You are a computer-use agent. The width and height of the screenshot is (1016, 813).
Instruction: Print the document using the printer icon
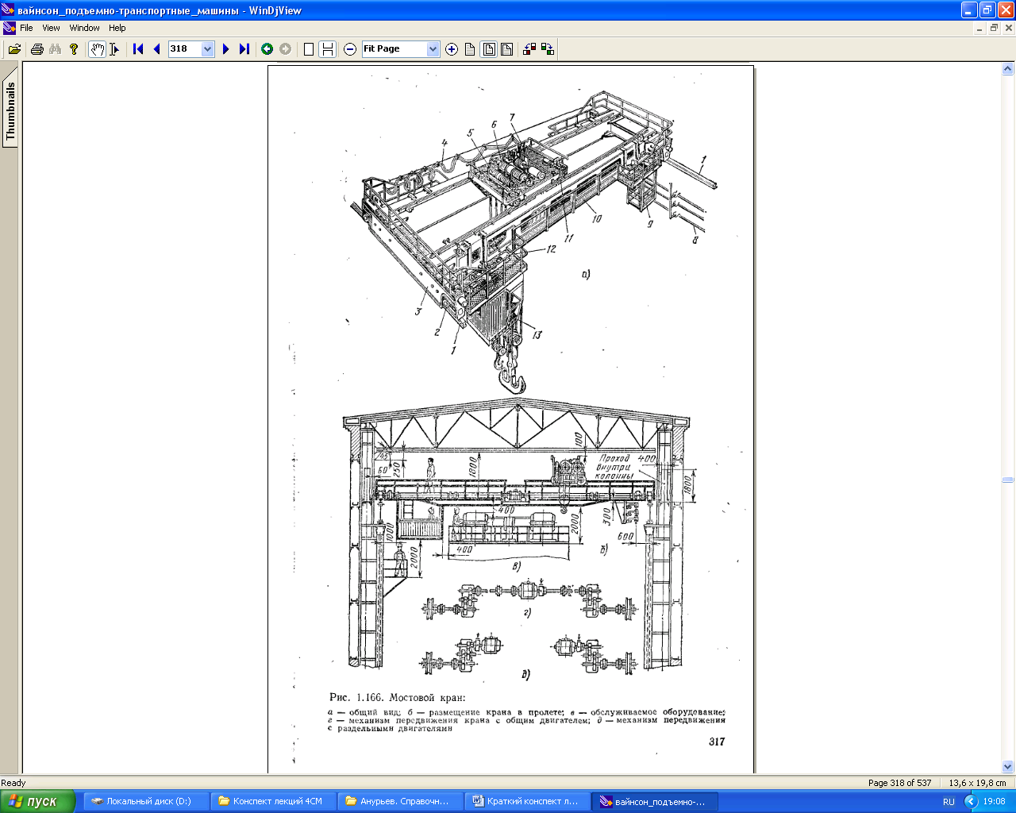[37, 49]
